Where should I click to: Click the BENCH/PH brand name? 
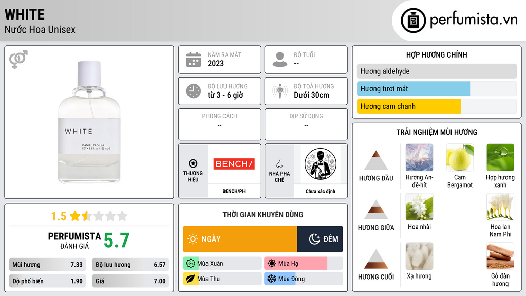tap(234, 191)
